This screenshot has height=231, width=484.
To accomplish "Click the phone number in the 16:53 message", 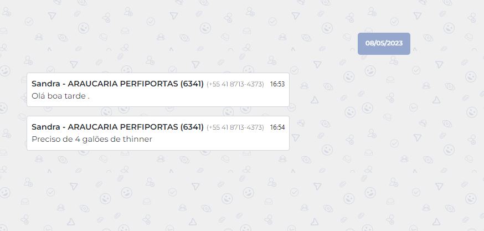I will [x=235, y=84].
